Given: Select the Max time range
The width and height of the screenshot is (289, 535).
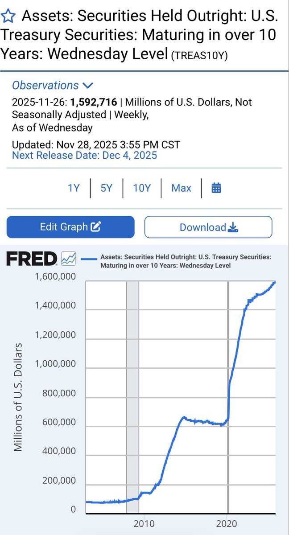Looking at the screenshot, I should (x=181, y=188).
